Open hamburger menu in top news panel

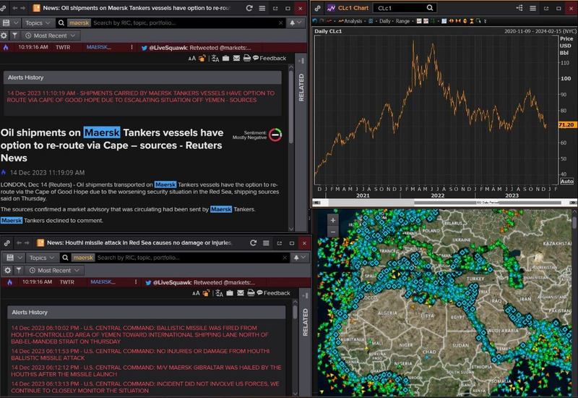pos(263,9)
